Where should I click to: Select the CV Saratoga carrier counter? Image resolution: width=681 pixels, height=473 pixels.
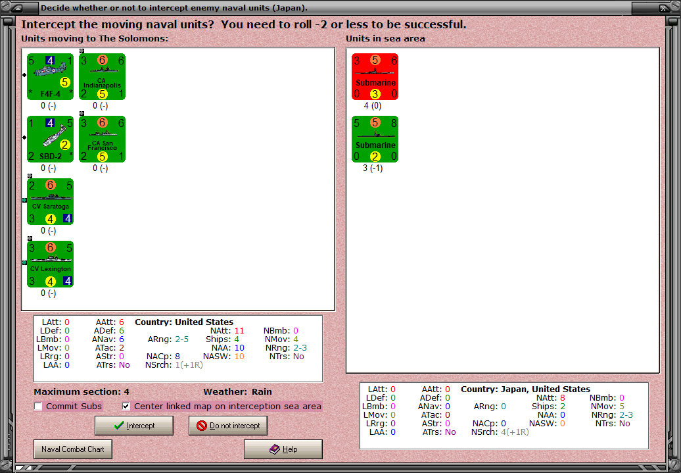point(51,202)
